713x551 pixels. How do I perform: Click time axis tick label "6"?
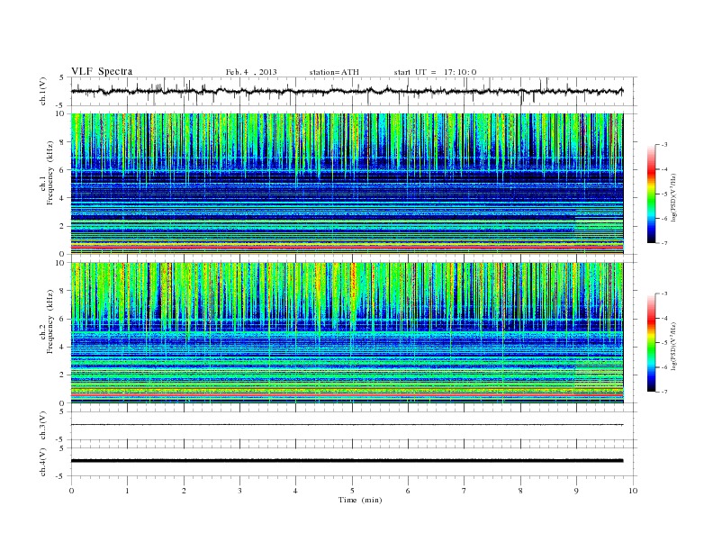click(408, 491)
